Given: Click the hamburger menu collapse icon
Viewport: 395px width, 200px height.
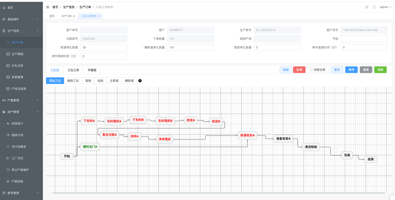Looking at the screenshot, I should pyautogui.click(x=47, y=7).
